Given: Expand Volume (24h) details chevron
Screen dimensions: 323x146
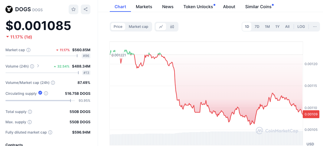Looking at the screenshot, I should pyautogui.click(x=38, y=66).
